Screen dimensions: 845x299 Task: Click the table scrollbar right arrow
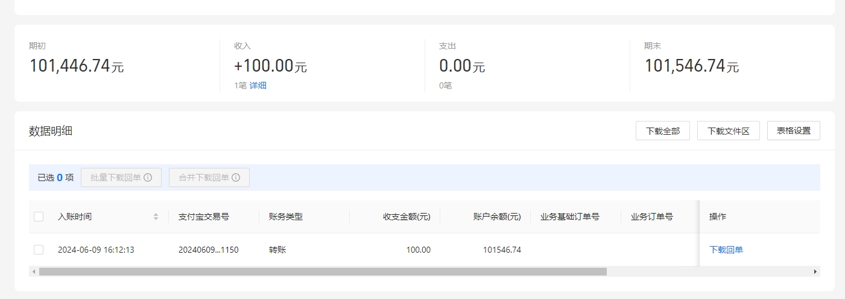815,271
